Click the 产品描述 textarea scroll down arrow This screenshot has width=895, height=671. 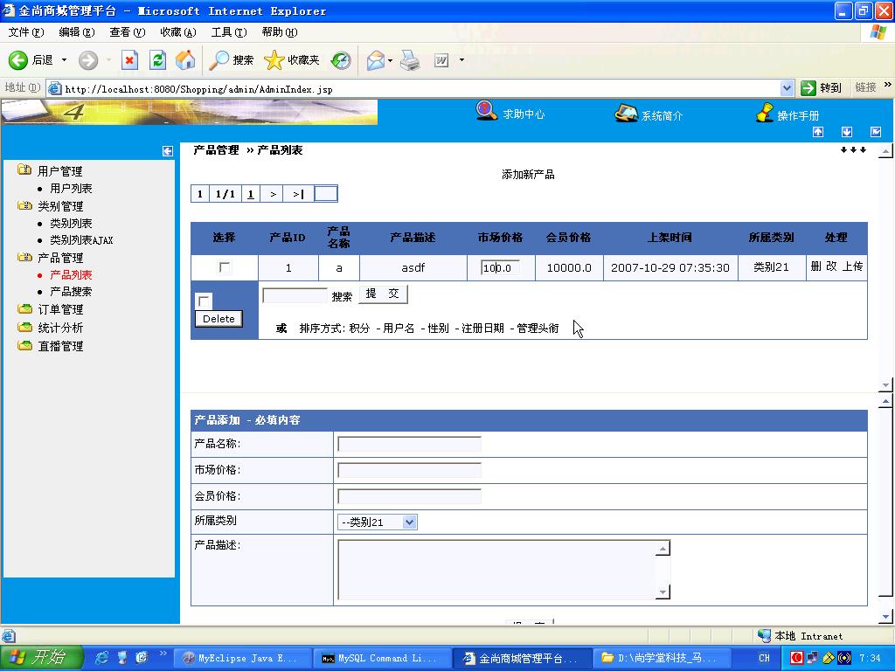(663, 592)
